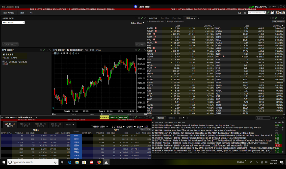Open the chart File menu
The height and width of the screenshot is (169, 286).
coord(87,50)
